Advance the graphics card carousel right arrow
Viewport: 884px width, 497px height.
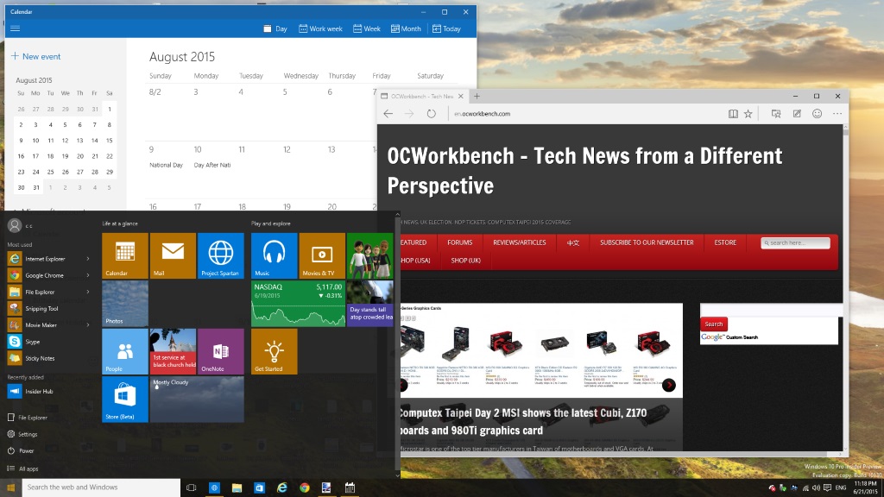click(669, 385)
